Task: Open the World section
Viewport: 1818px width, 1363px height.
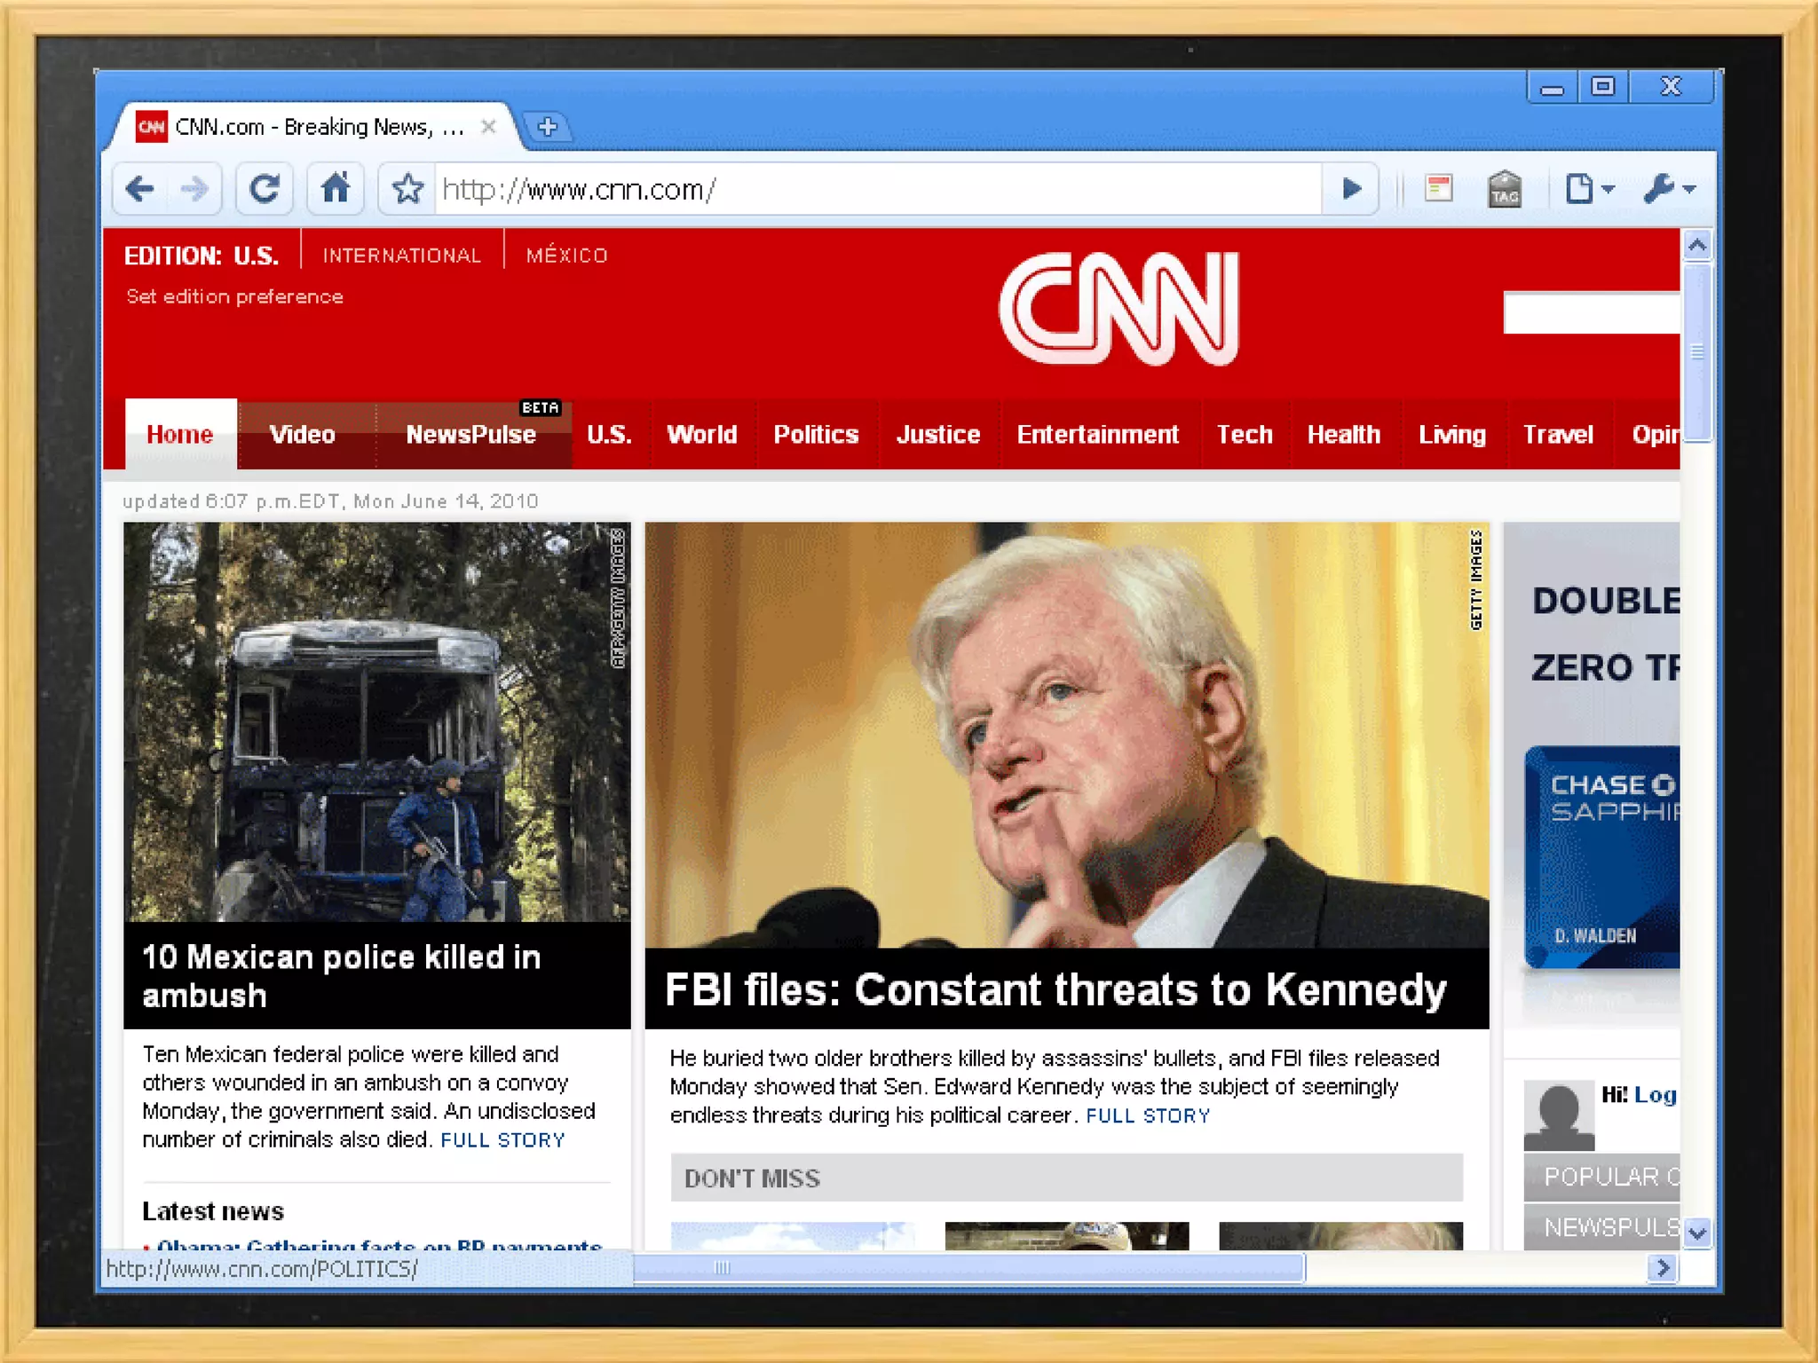Action: tap(702, 434)
